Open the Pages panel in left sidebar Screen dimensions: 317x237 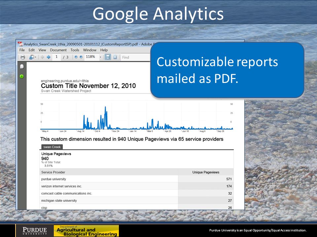pos(22,66)
